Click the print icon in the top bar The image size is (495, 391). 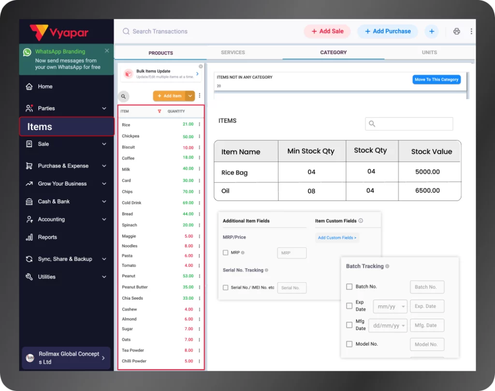click(x=456, y=31)
